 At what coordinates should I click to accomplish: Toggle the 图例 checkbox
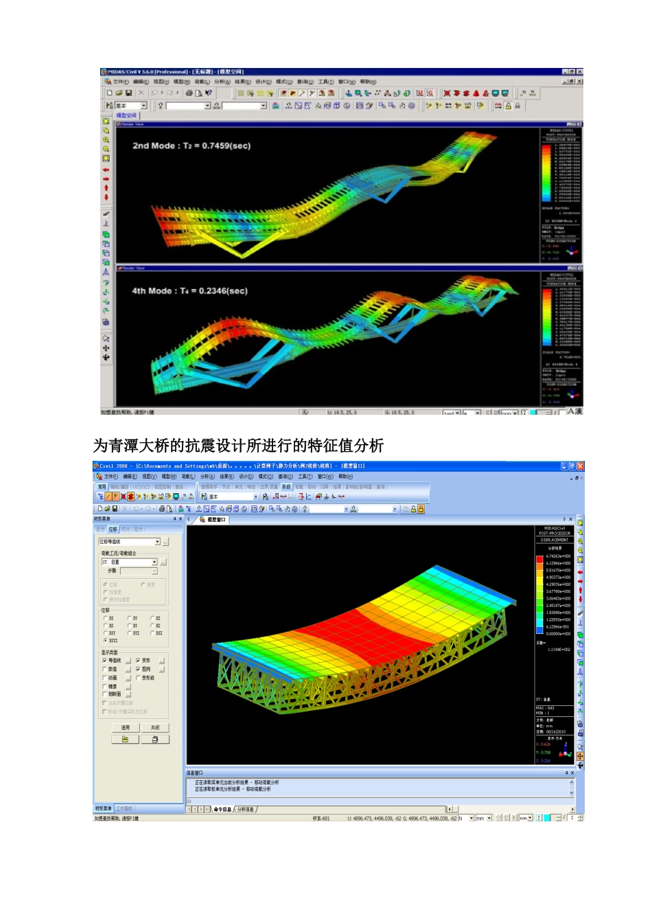[x=138, y=669]
